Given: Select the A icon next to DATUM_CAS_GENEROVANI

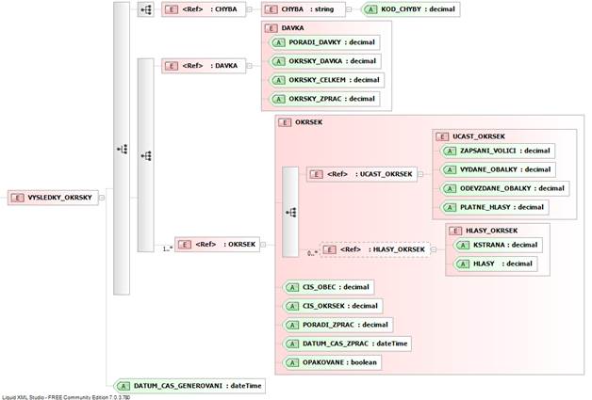Looking at the screenshot, I should tap(123, 385).
